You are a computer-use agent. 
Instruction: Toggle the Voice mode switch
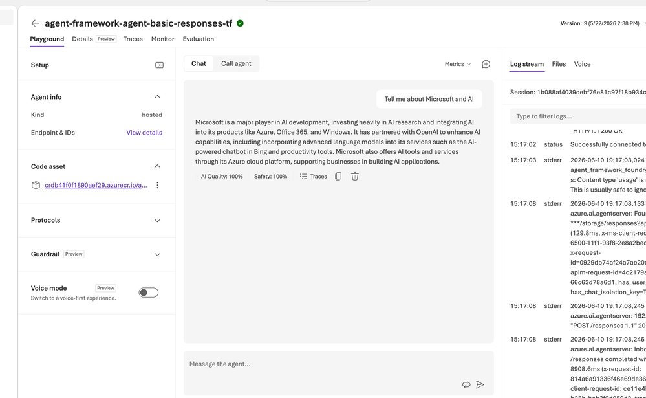pos(148,293)
